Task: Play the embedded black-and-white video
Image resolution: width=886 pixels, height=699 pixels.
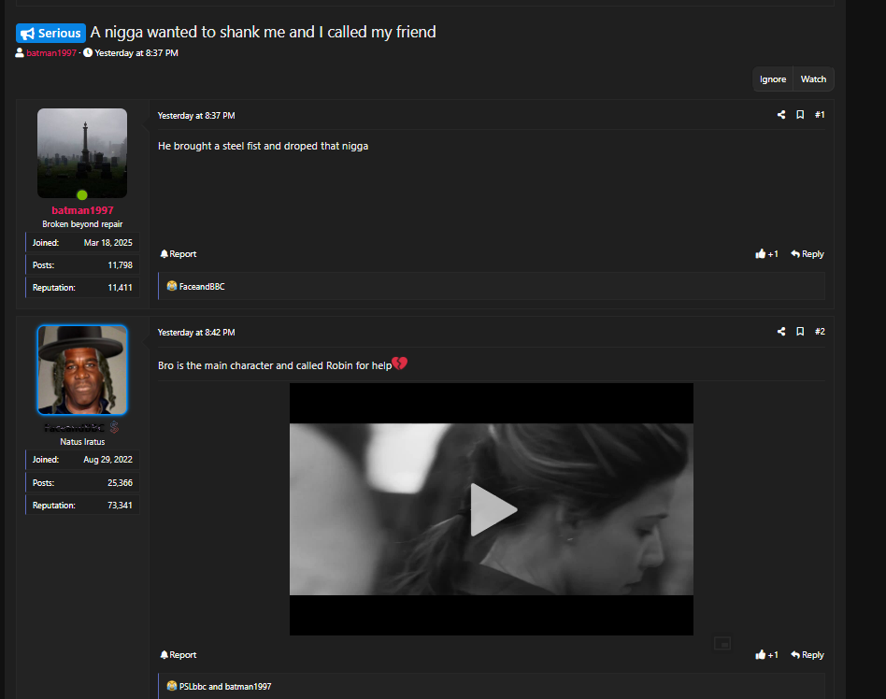Action: (493, 509)
